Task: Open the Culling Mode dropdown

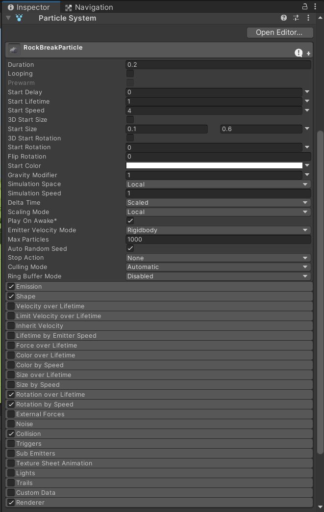Action: 218,267
